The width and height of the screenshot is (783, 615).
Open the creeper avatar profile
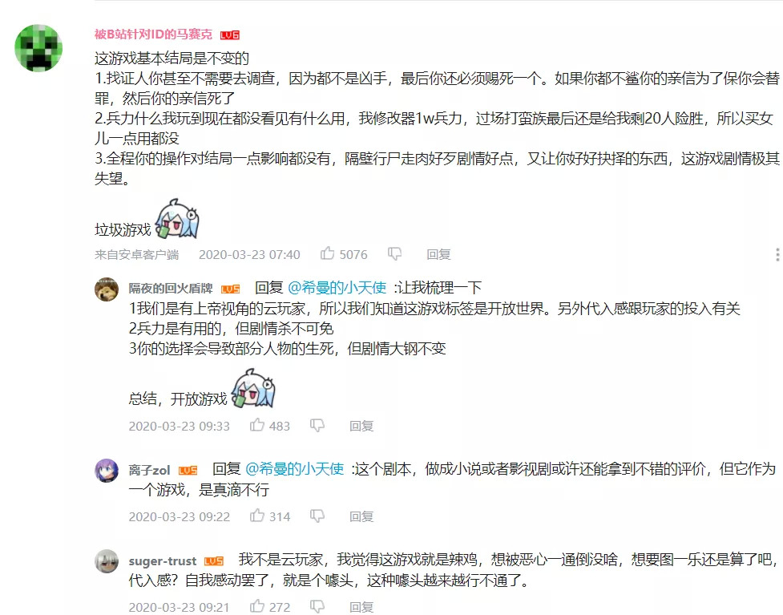point(38,48)
